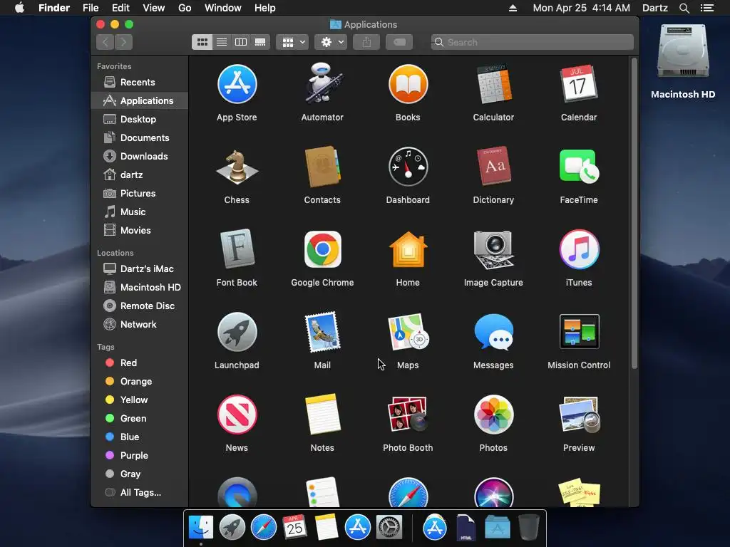Open the Help menu
Viewport: 730px width, 547px height.
(x=265, y=8)
